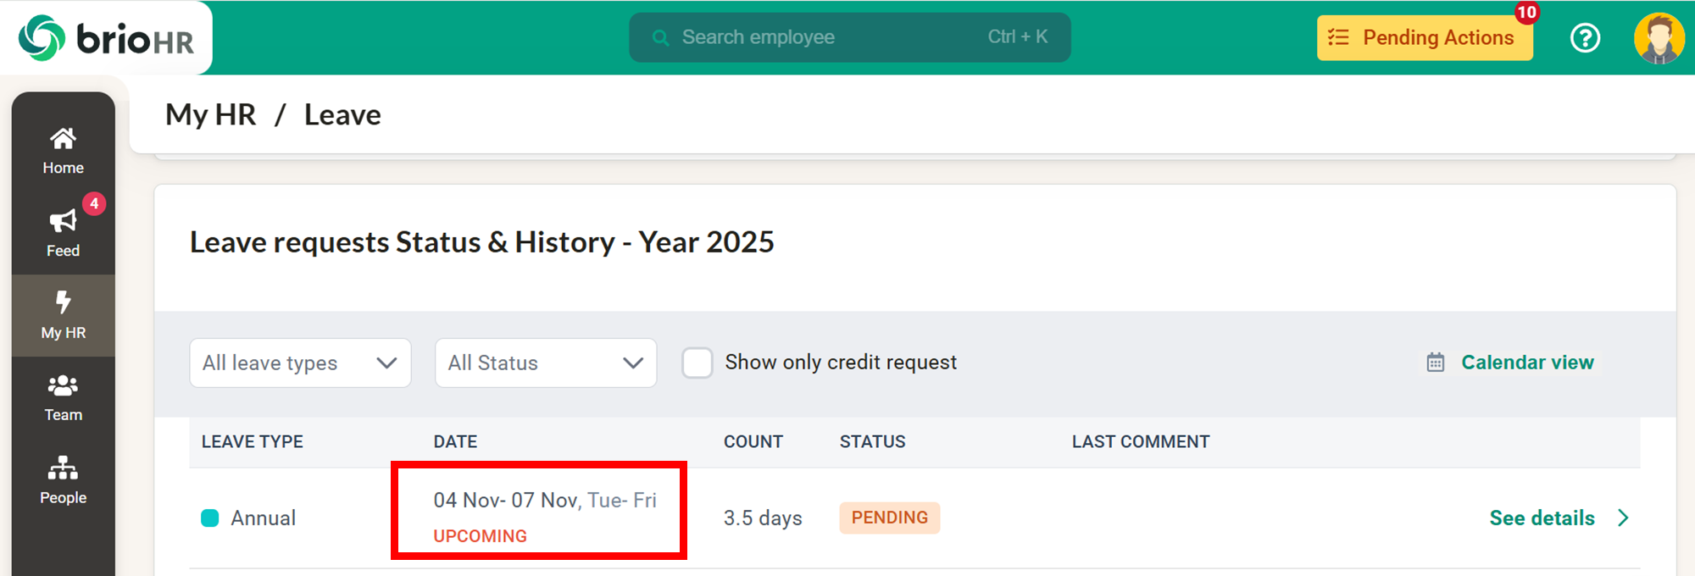Click the chevron next to See details

[x=1623, y=518]
